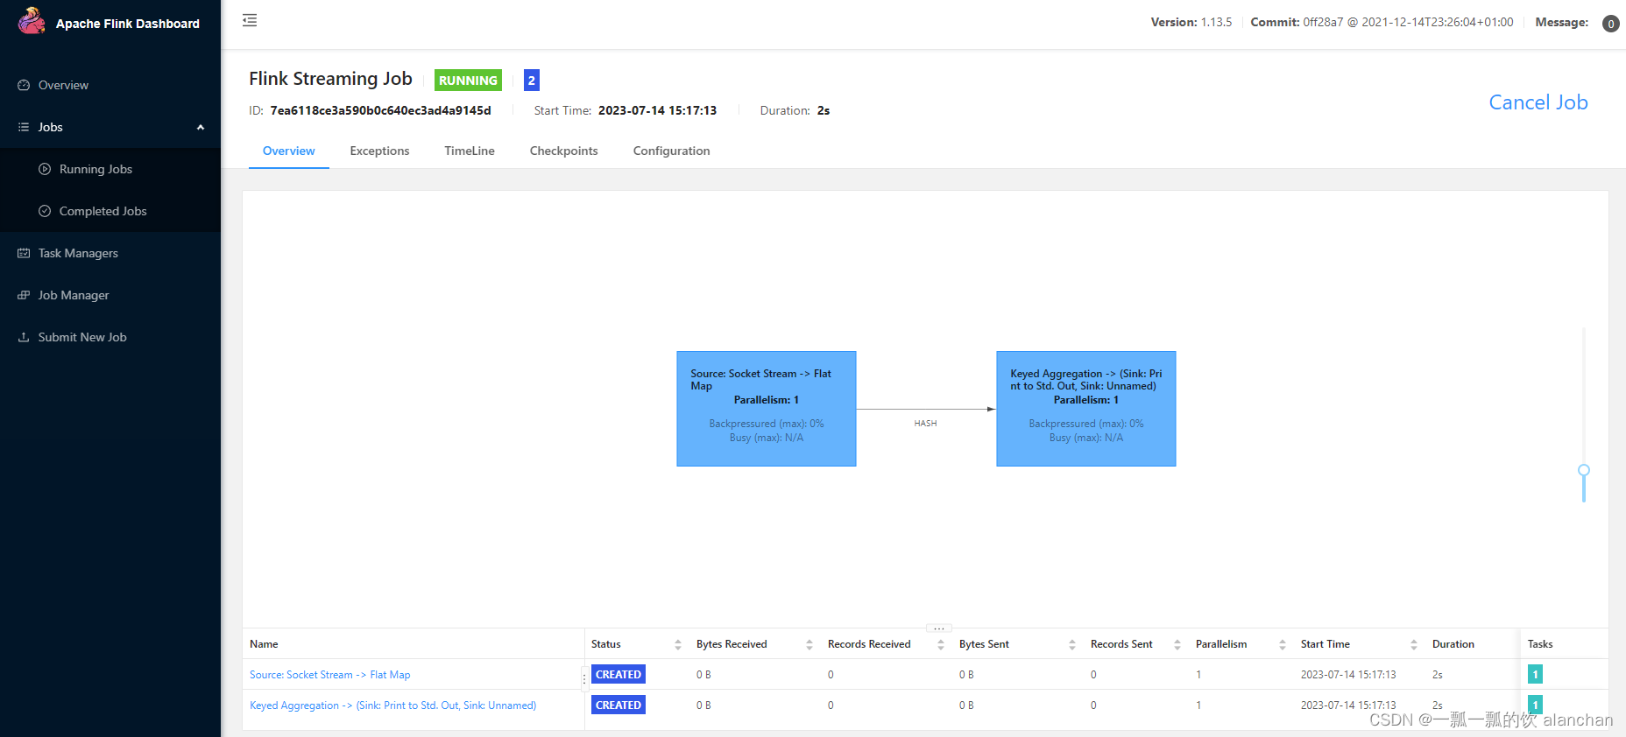Open the Keyed Aggregation -> Sink link
1626x737 pixels.
392,705
